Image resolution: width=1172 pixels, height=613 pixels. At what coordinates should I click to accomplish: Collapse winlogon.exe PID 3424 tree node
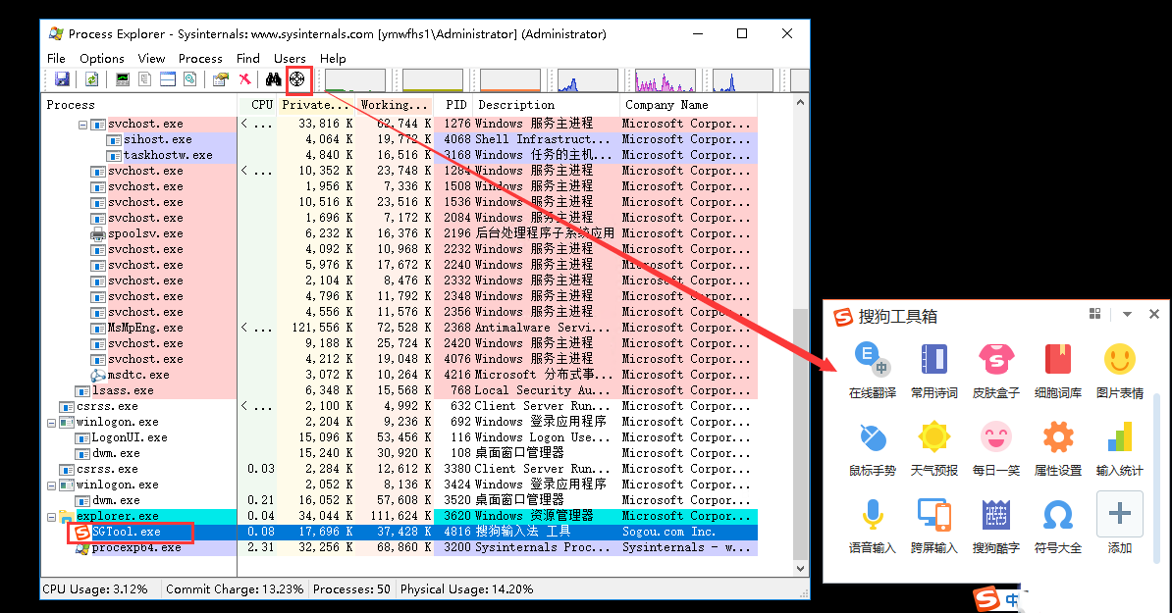(x=52, y=485)
